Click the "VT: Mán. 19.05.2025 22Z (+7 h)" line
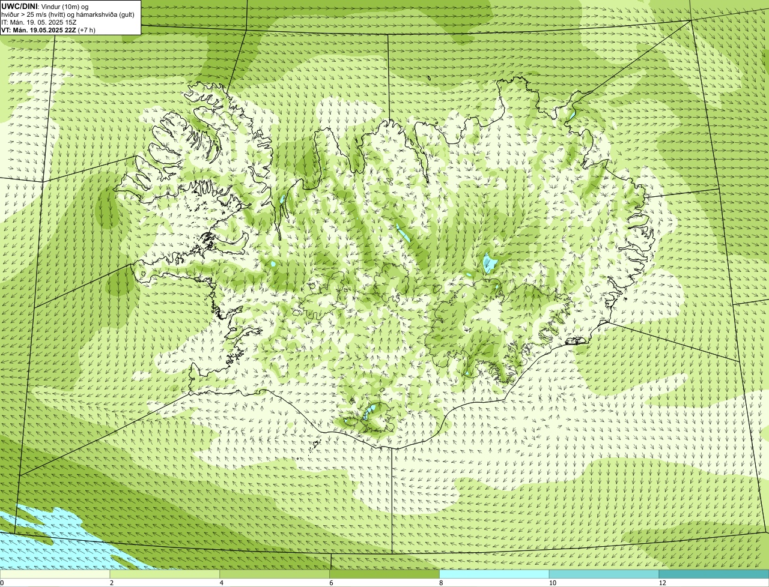The image size is (769, 587). 48,29
